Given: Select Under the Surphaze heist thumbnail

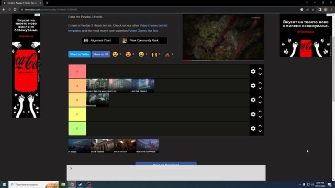Looking at the screenshot, I should click(x=148, y=146).
